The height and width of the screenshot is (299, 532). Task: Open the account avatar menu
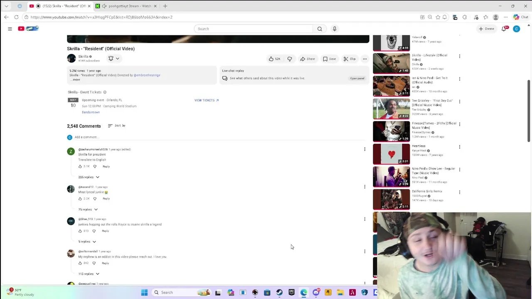point(516,29)
